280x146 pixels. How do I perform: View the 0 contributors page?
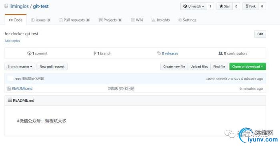(x=233, y=53)
